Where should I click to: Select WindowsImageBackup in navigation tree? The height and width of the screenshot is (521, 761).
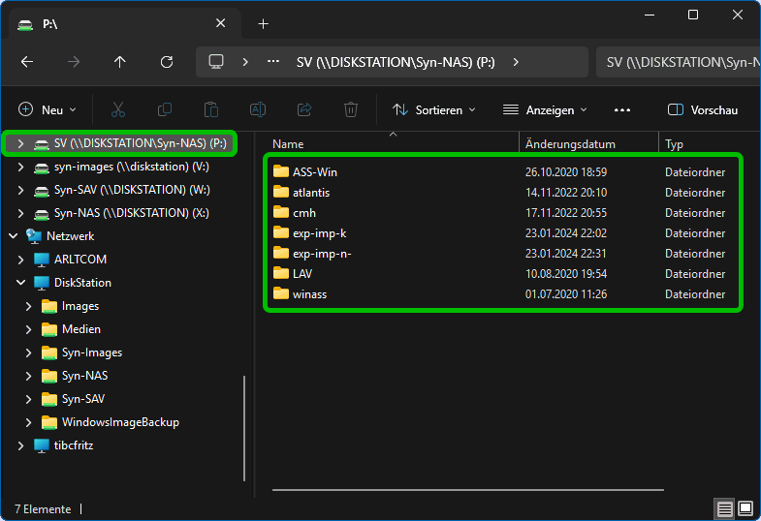tap(120, 422)
